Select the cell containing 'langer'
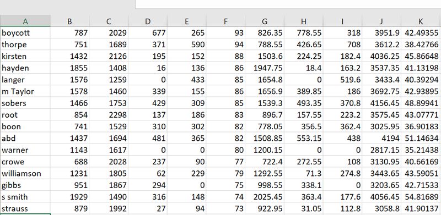Viewport: 441px width, 215px height. pos(25,80)
